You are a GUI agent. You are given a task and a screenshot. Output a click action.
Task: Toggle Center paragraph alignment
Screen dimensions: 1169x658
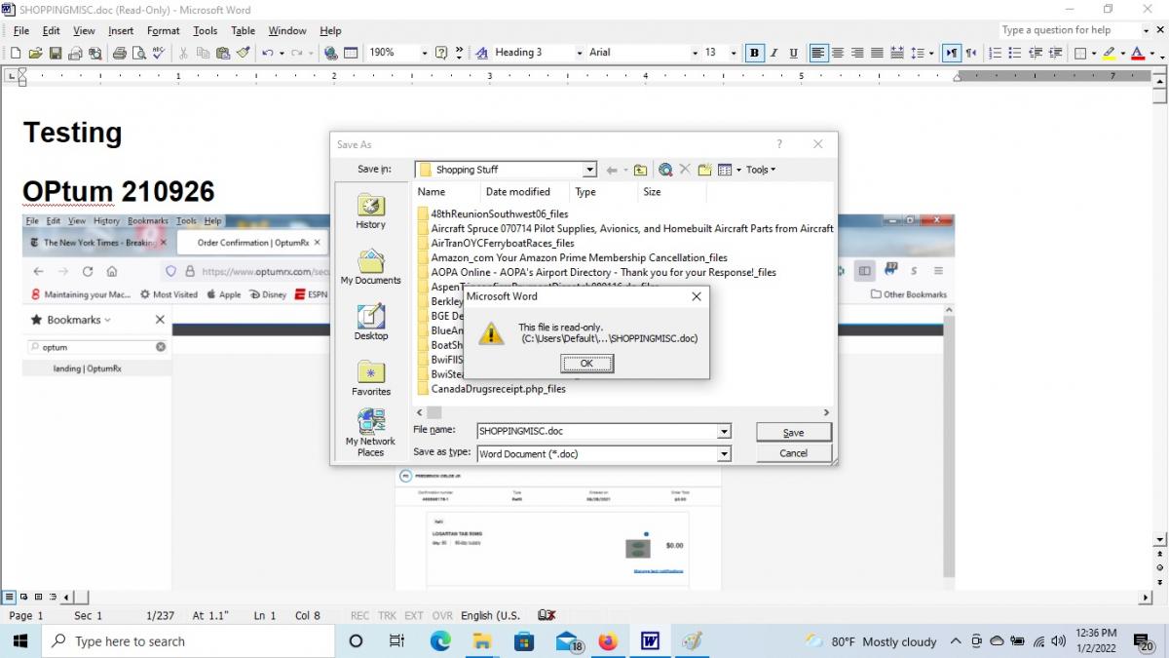tap(838, 53)
